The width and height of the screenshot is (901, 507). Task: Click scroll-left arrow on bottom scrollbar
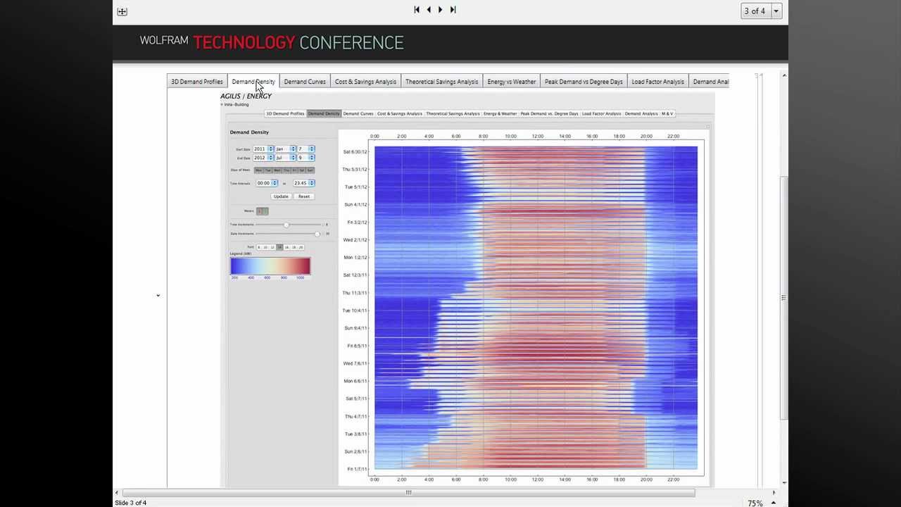(117, 493)
